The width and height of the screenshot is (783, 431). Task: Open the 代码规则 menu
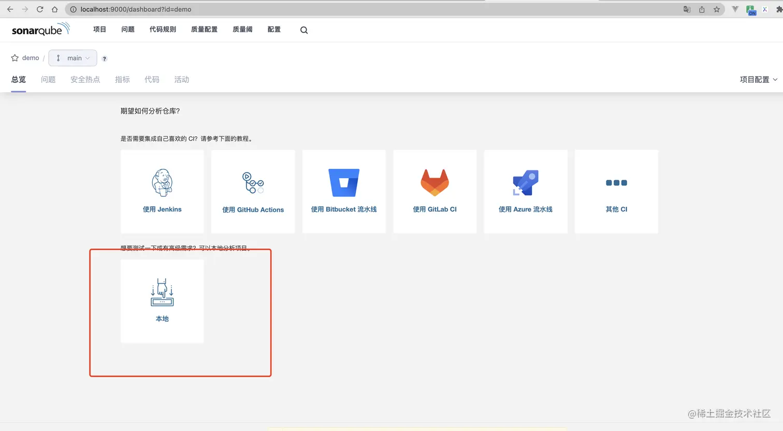pos(163,30)
